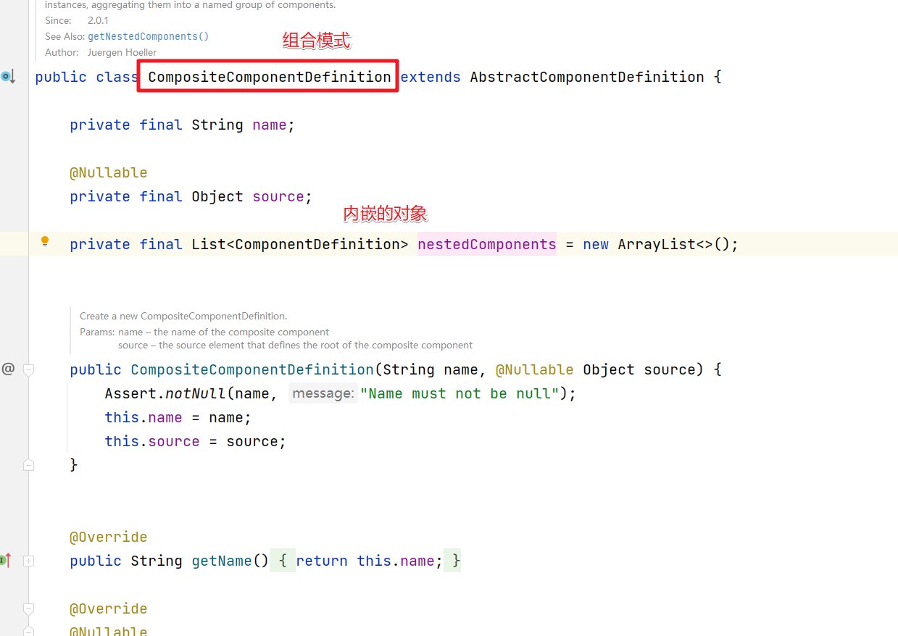Collapse the CompositeComponentDefinition constructor fold toggle
The height and width of the screenshot is (636, 898).
tap(29, 369)
